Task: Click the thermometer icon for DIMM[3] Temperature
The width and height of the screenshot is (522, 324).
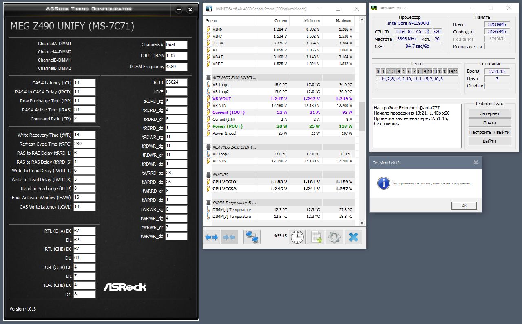Action: (208, 217)
